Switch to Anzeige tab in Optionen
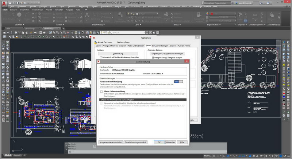 click(106, 46)
